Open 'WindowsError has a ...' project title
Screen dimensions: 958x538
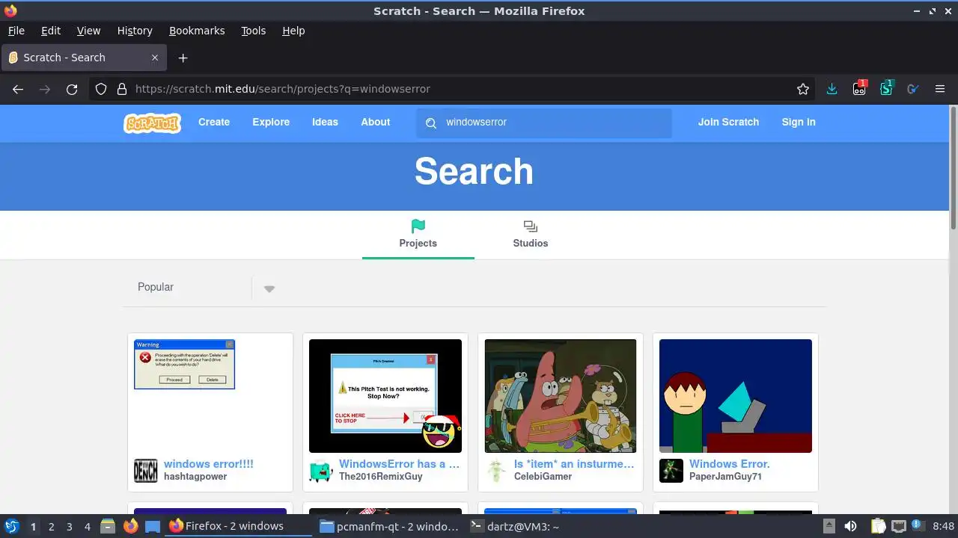click(399, 464)
